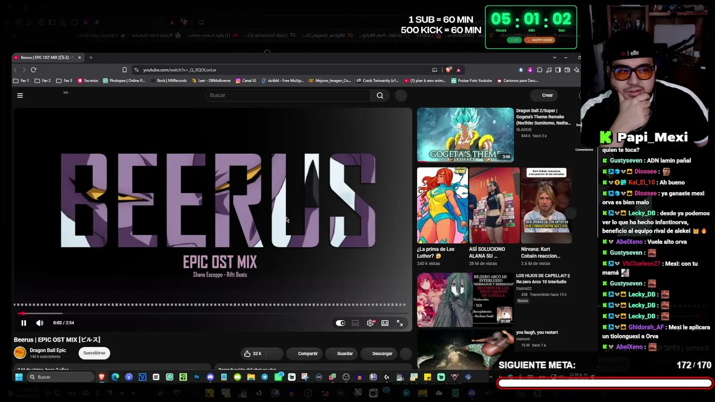Open Dragon Ball Epic channel avatar

(20, 353)
